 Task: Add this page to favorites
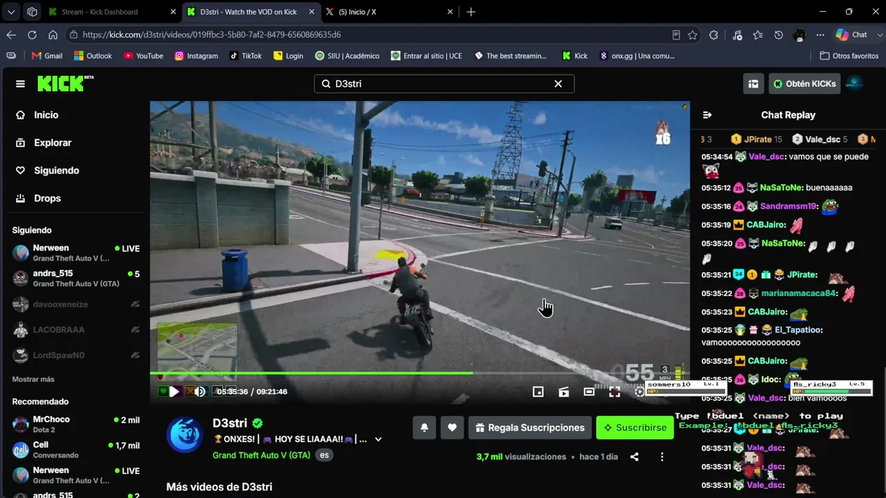click(x=692, y=35)
